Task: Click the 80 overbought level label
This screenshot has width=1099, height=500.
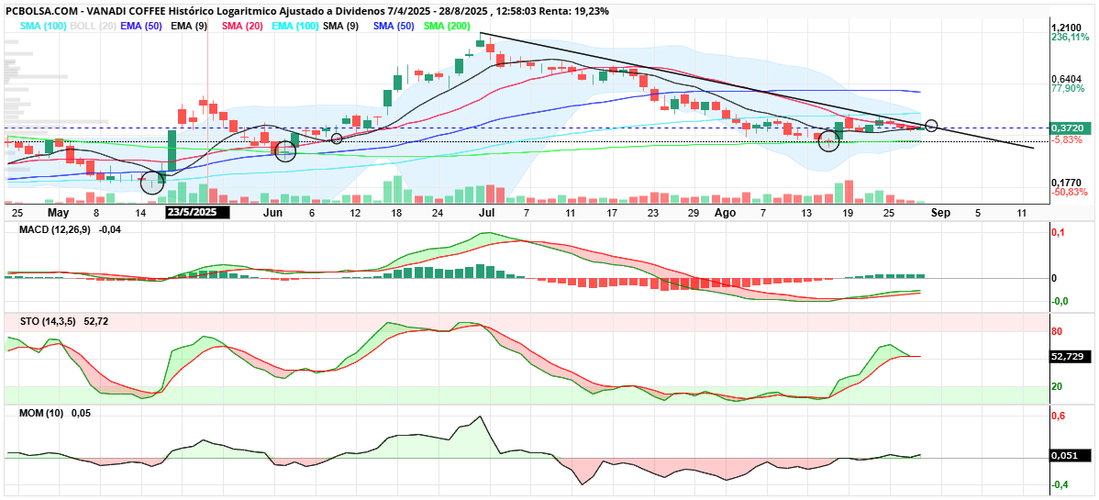Action: coord(1057,332)
